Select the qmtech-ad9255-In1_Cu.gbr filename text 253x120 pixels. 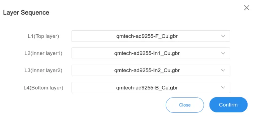(x=147, y=53)
